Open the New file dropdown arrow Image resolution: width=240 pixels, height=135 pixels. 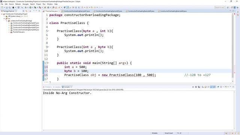click(x=4, y=7)
